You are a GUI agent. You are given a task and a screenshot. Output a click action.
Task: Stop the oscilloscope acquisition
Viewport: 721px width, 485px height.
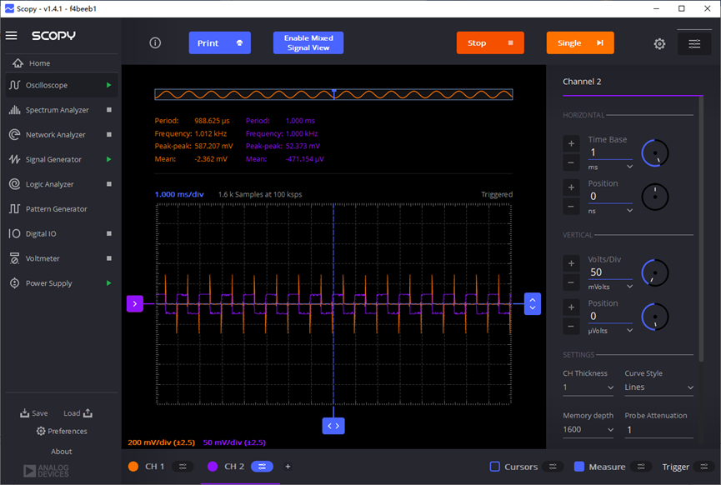click(x=490, y=42)
